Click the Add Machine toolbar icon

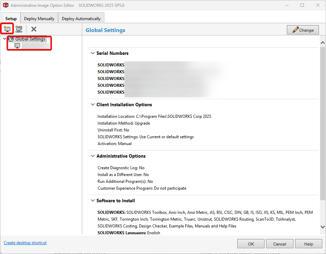pyautogui.click(x=7, y=29)
